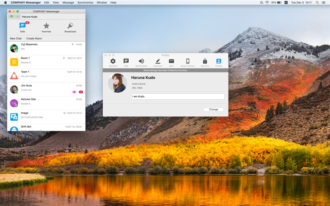
Task: Open Mail envelope icon in preferences
Action: point(171,61)
